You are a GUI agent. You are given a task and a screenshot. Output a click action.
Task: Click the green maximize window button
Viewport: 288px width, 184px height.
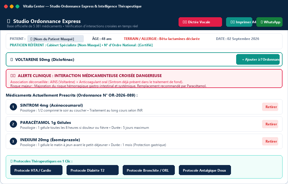pyautogui.click(x=18, y=6)
